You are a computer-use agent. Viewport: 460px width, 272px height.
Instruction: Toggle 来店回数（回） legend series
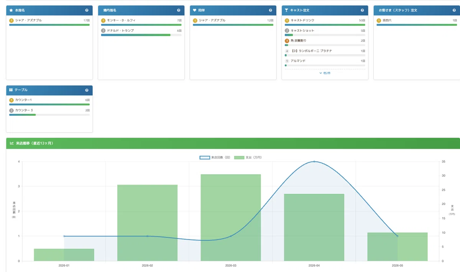215,157
